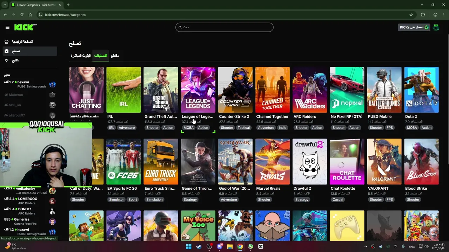Open the Chrome three-dot menu
449x252 pixels.
(444, 15)
